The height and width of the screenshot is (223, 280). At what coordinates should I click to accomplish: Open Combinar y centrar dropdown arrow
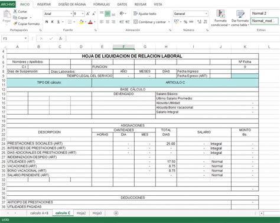[169, 22]
